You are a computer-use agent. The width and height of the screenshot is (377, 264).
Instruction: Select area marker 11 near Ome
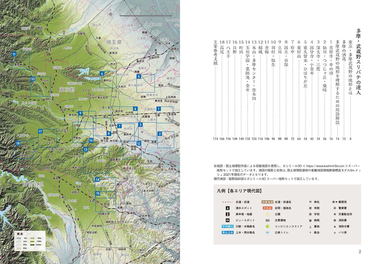click(14, 54)
